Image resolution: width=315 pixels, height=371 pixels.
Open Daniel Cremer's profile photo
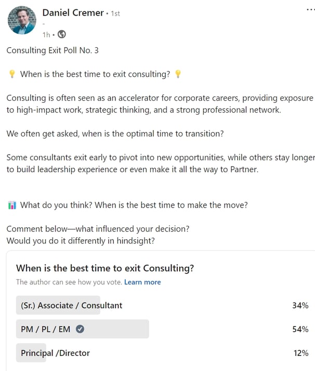[22, 20]
